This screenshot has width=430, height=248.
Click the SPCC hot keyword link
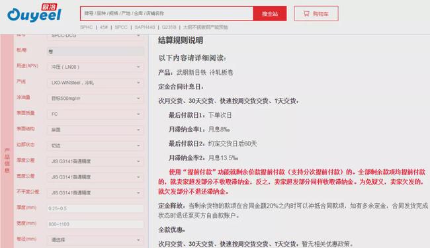pyautogui.click(x=121, y=27)
